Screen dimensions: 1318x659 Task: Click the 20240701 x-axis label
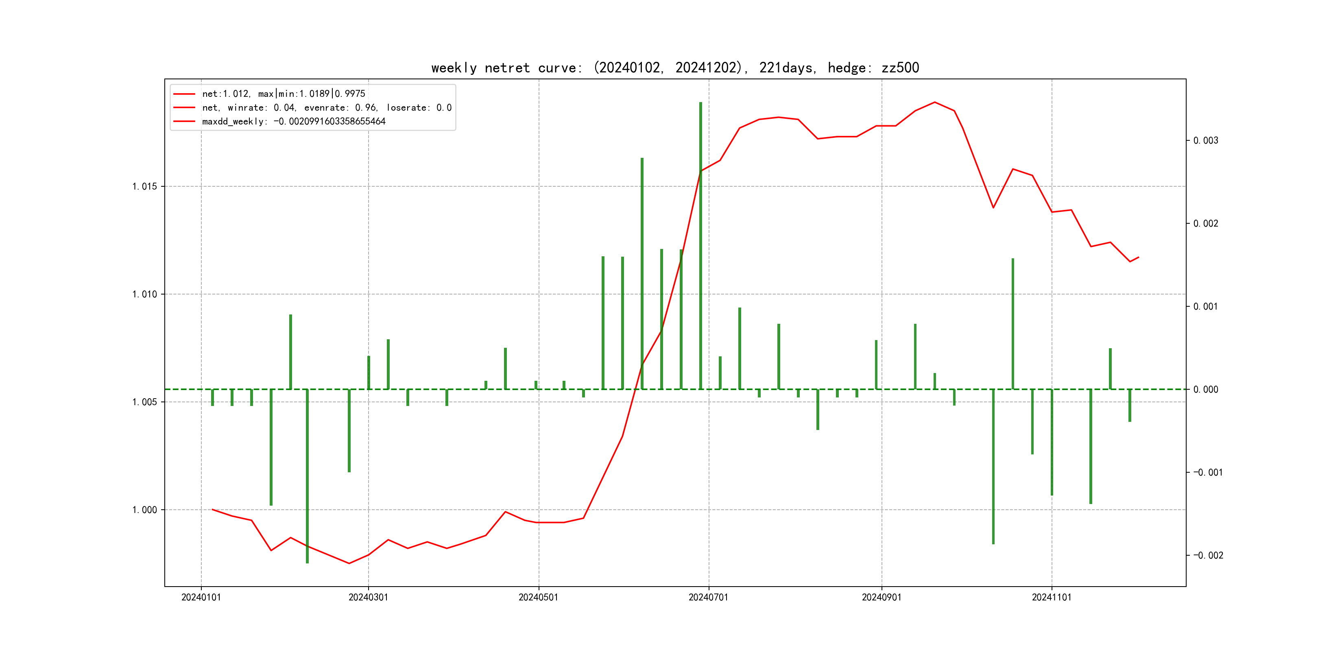[x=708, y=598]
